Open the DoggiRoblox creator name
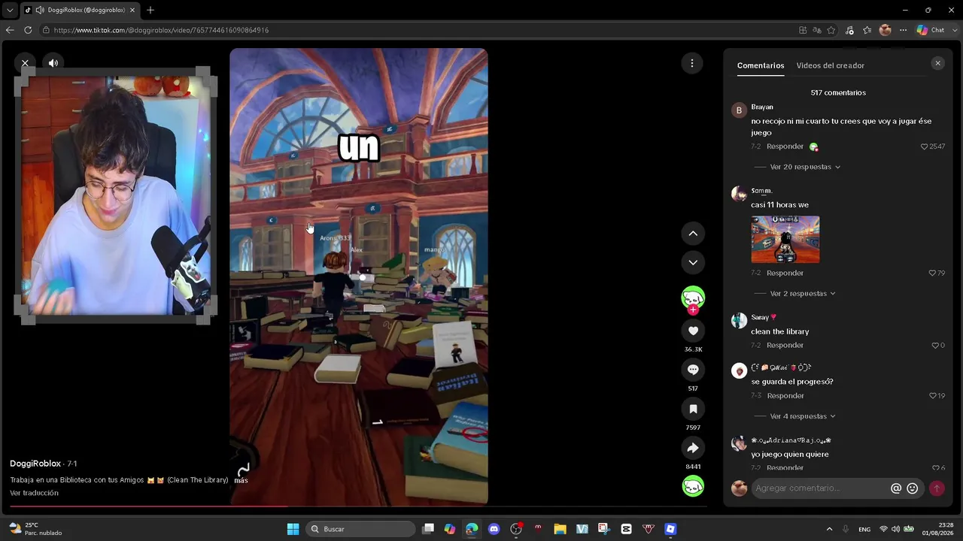Viewport: 963px width, 541px height. point(35,464)
